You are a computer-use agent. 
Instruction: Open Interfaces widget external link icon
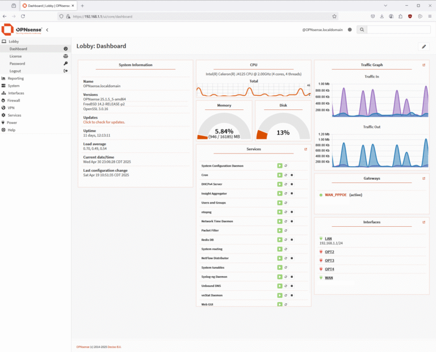click(424, 222)
